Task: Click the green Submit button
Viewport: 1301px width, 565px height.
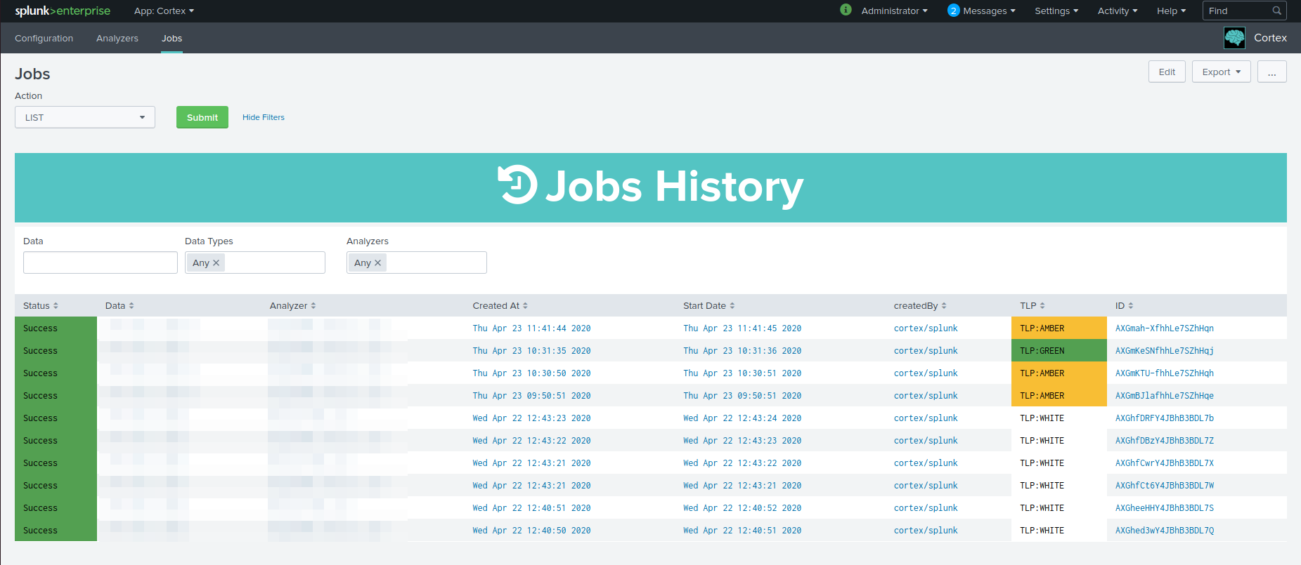Action: pos(202,117)
